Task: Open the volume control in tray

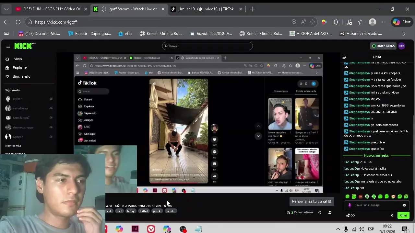Action: (x=362, y=229)
